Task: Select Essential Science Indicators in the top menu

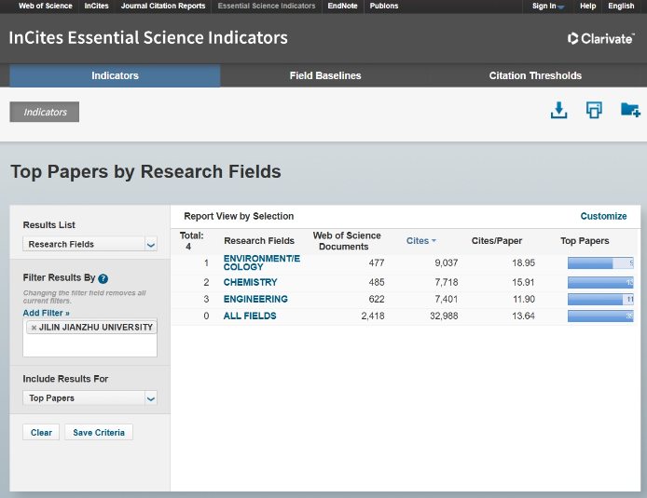Action: click(267, 7)
